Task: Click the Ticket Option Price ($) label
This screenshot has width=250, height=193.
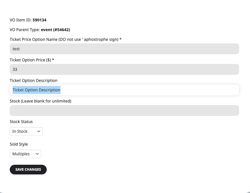Action: coord(32,60)
